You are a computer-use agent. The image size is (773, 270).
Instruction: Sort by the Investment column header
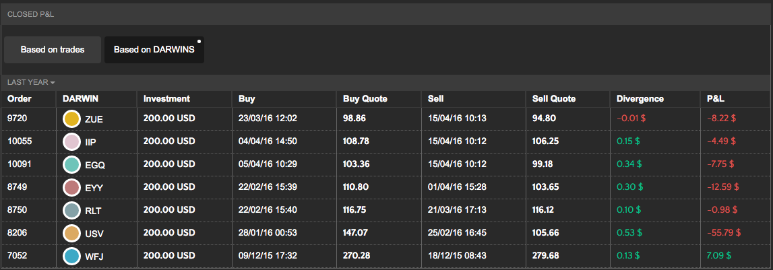[166, 99]
